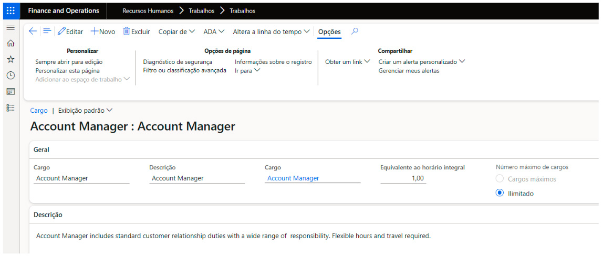The width and height of the screenshot is (603, 257).
Task: Click the back arrow icon
Action: tap(33, 31)
